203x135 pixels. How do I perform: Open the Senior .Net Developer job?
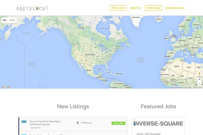pyautogui.click(x=149, y=134)
